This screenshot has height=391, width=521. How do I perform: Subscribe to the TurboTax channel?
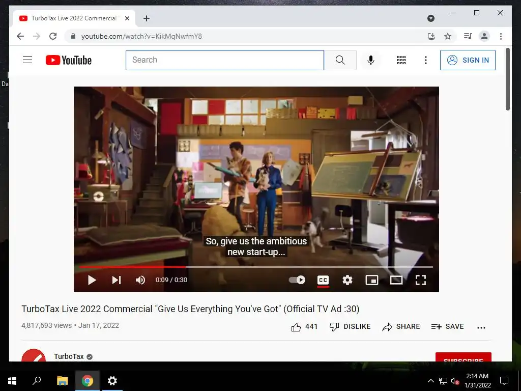point(463,357)
